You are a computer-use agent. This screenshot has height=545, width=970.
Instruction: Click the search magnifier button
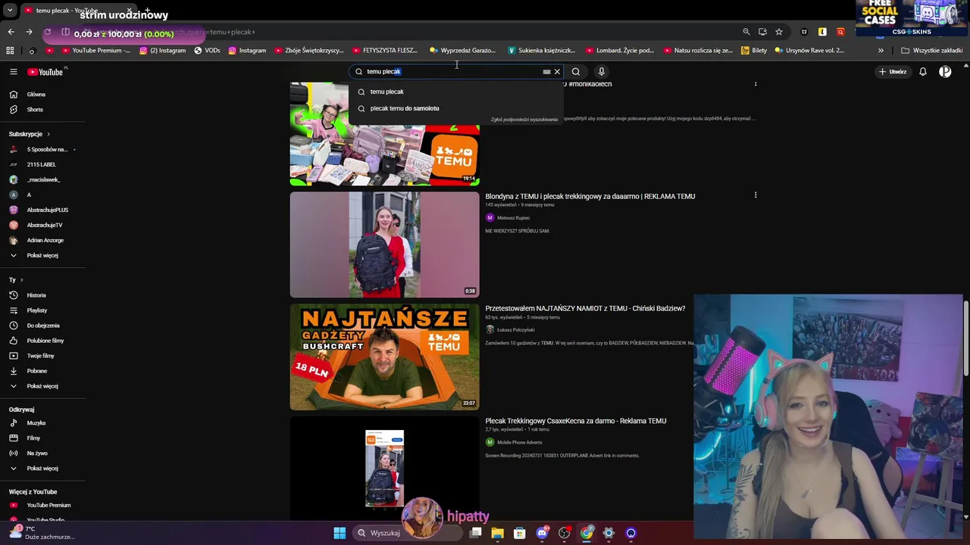[576, 72]
